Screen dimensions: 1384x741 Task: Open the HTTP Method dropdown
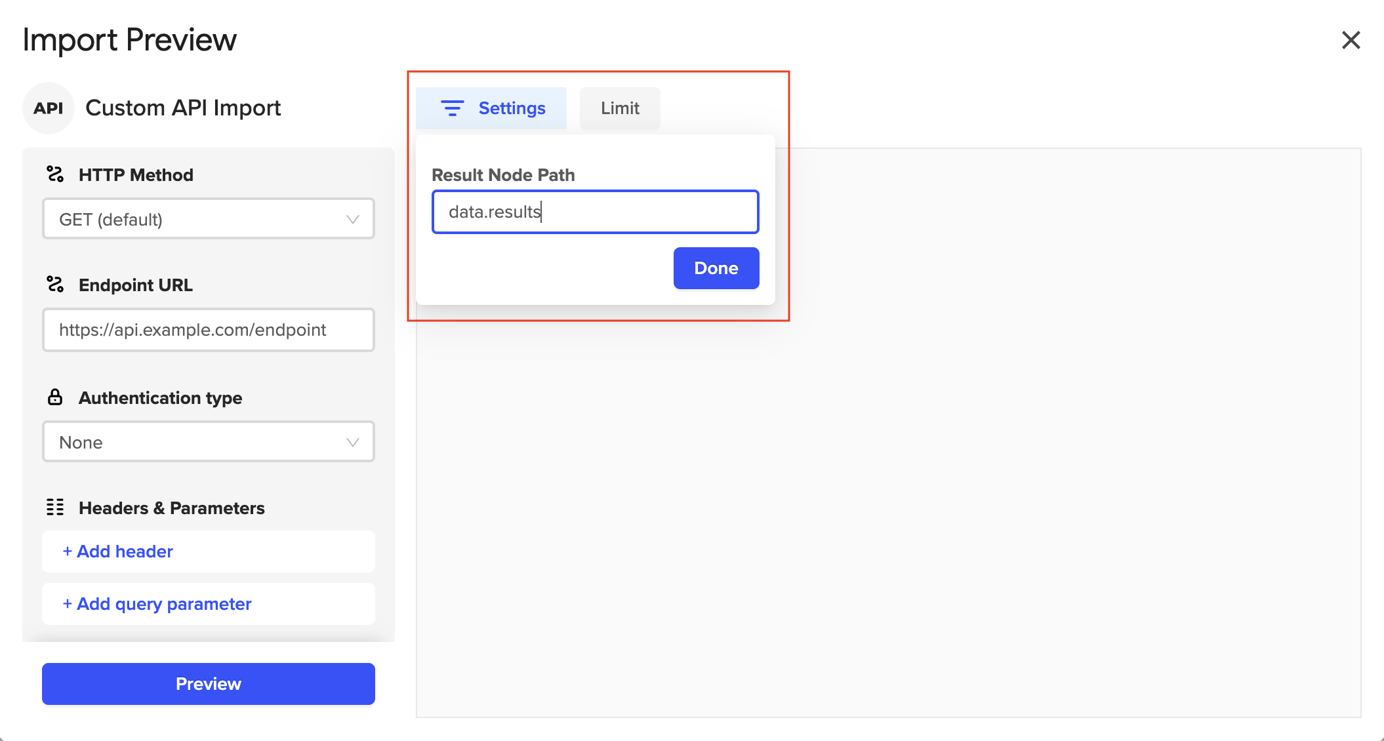208,219
